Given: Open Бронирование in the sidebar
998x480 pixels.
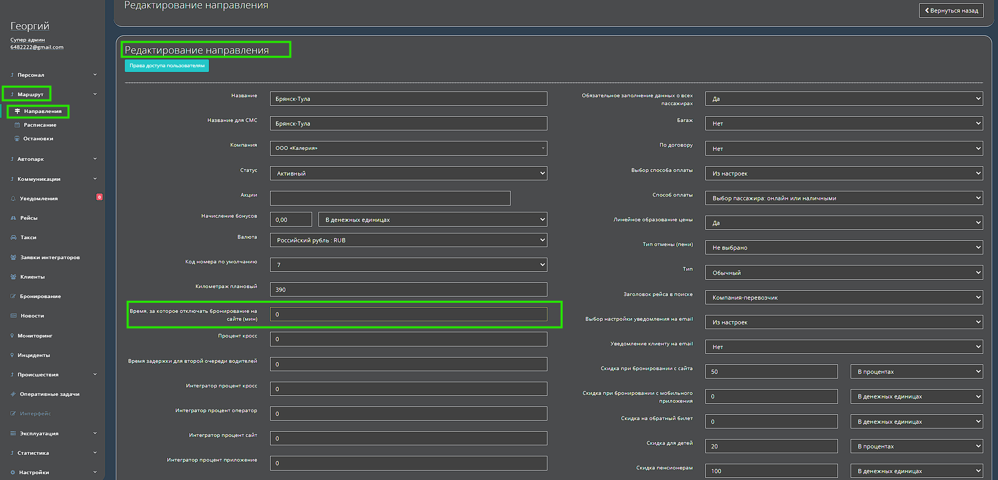Looking at the screenshot, I should pos(40,297).
